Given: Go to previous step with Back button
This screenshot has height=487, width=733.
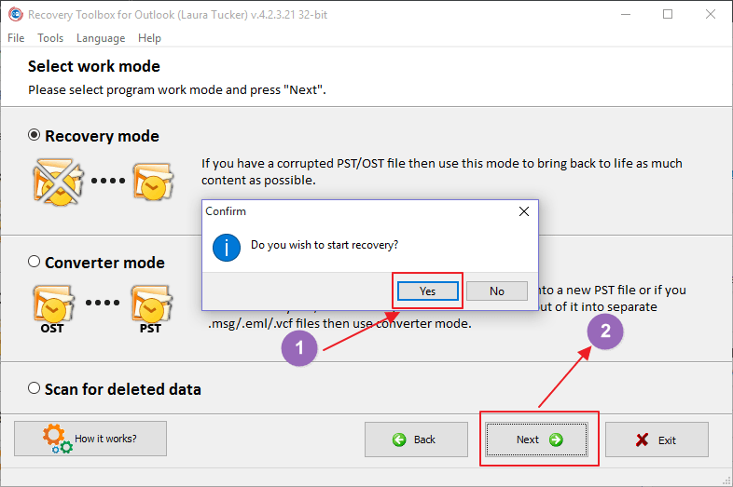Looking at the screenshot, I should tap(416, 440).
